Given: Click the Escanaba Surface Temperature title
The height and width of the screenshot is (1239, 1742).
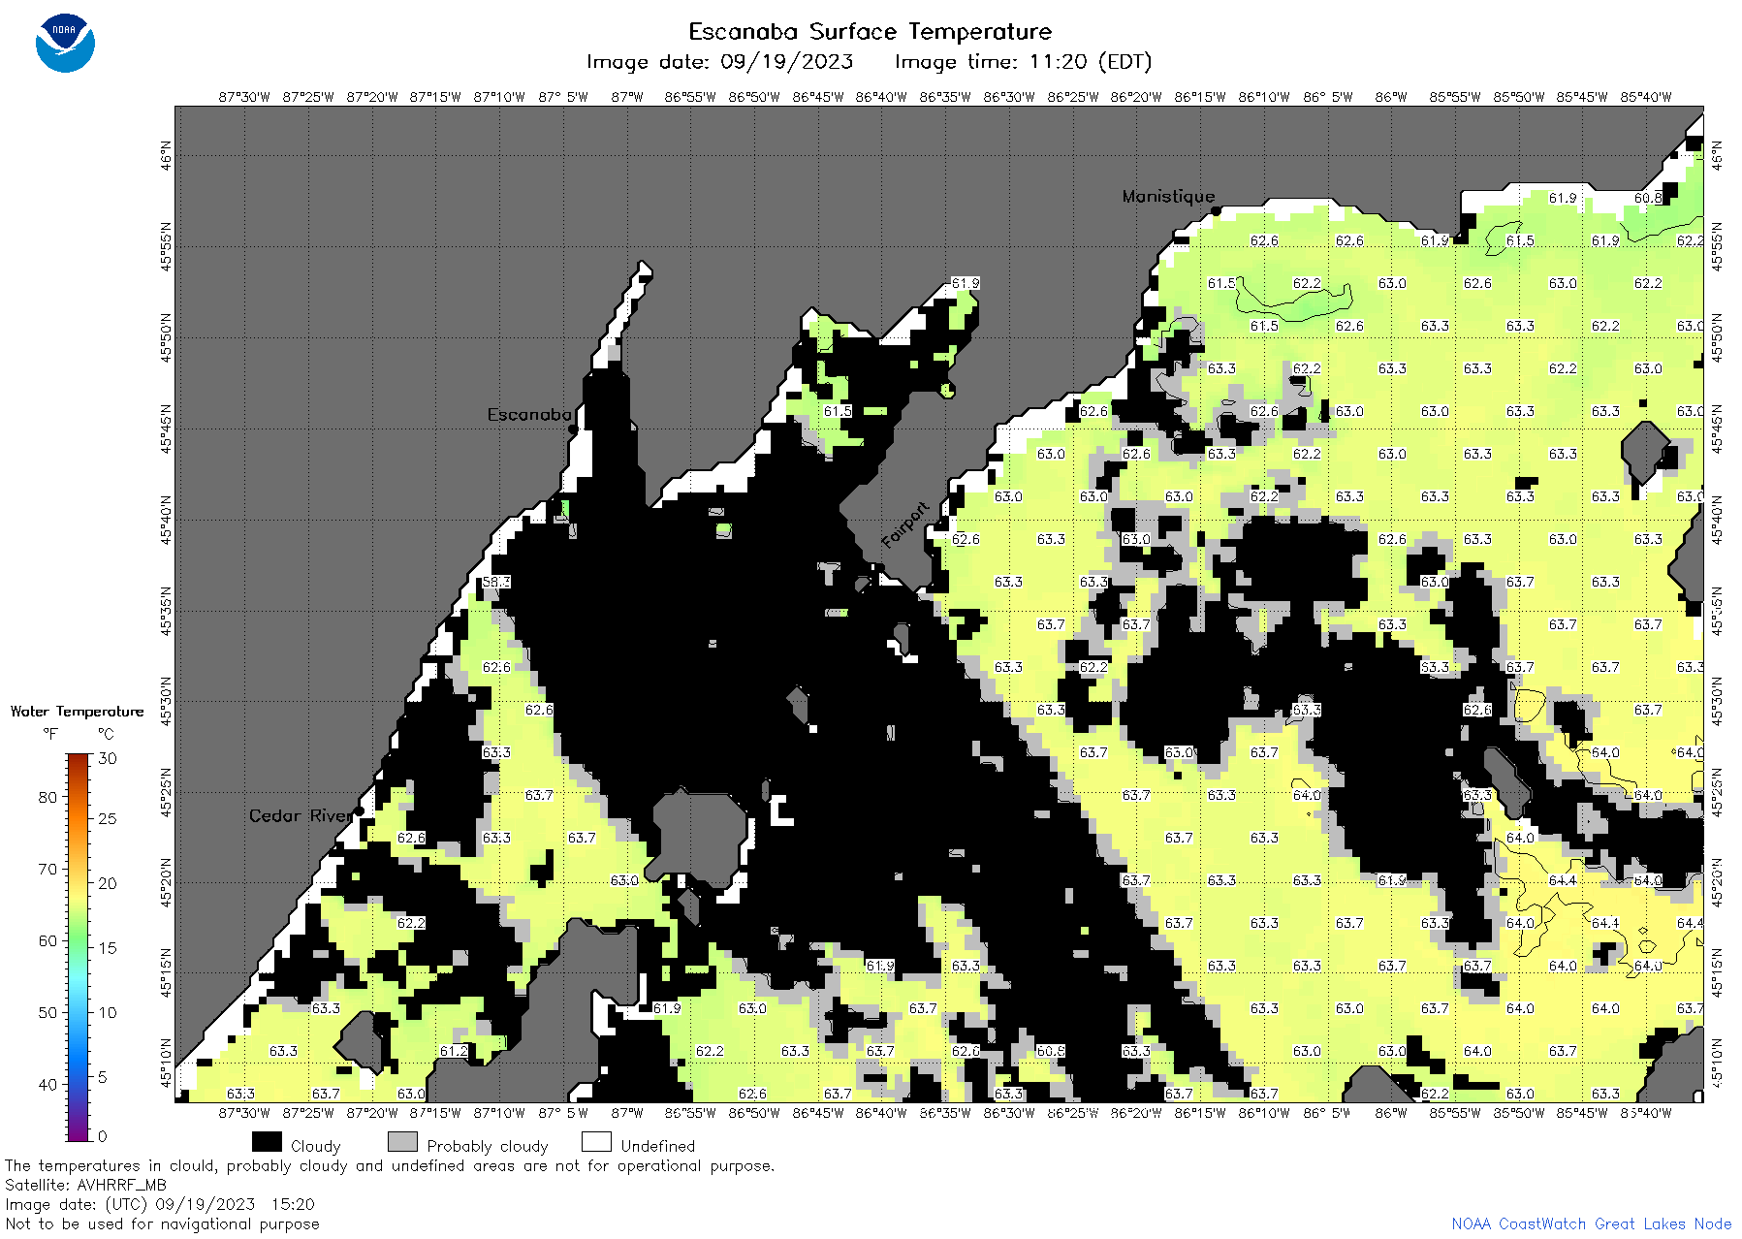Looking at the screenshot, I should 870,32.
